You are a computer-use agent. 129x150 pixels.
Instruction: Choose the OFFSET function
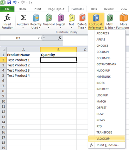[x=107, y=108]
